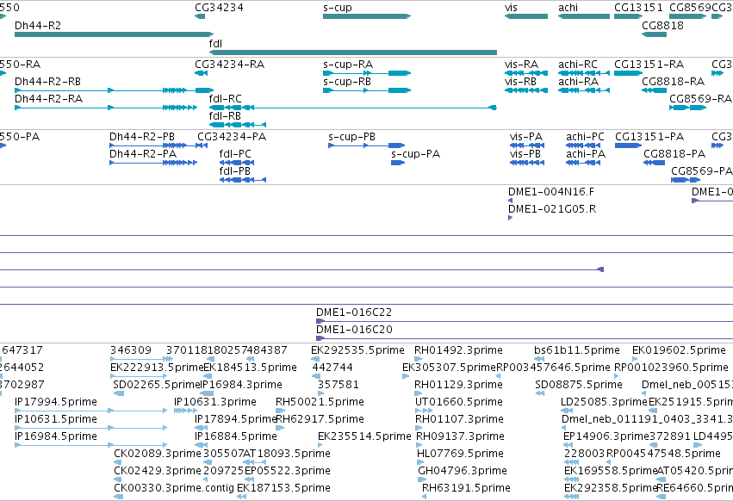Click the EK235514.5prime EST label
Viewport: 733px width, 501px height.
364,436
